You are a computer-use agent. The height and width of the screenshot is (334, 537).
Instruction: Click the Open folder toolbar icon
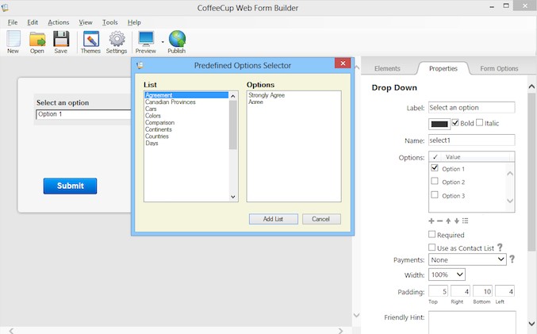pyautogui.click(x=37, y=42)
